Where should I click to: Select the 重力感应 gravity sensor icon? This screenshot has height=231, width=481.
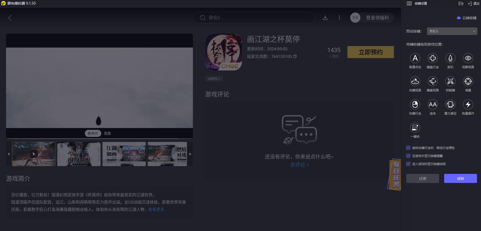(x=450, y=104)
